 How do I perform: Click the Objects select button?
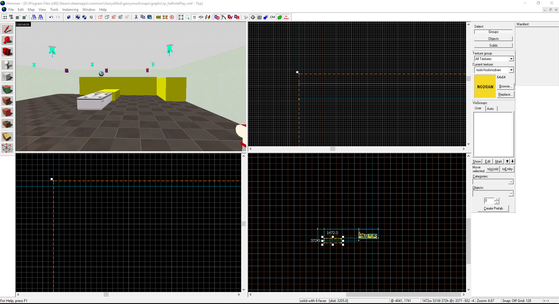click(493, 39)
